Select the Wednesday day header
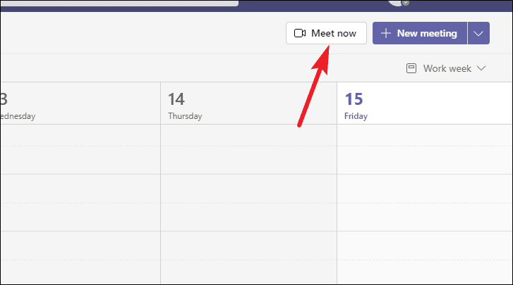Viewport: 513px width, 285px height. [x=80, y=103]
